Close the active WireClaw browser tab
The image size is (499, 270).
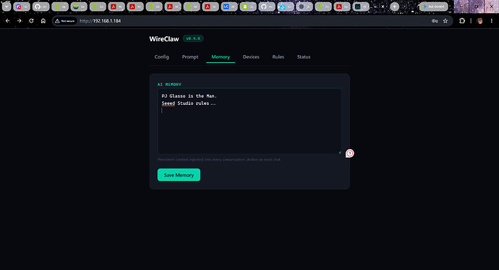[383, 7]
